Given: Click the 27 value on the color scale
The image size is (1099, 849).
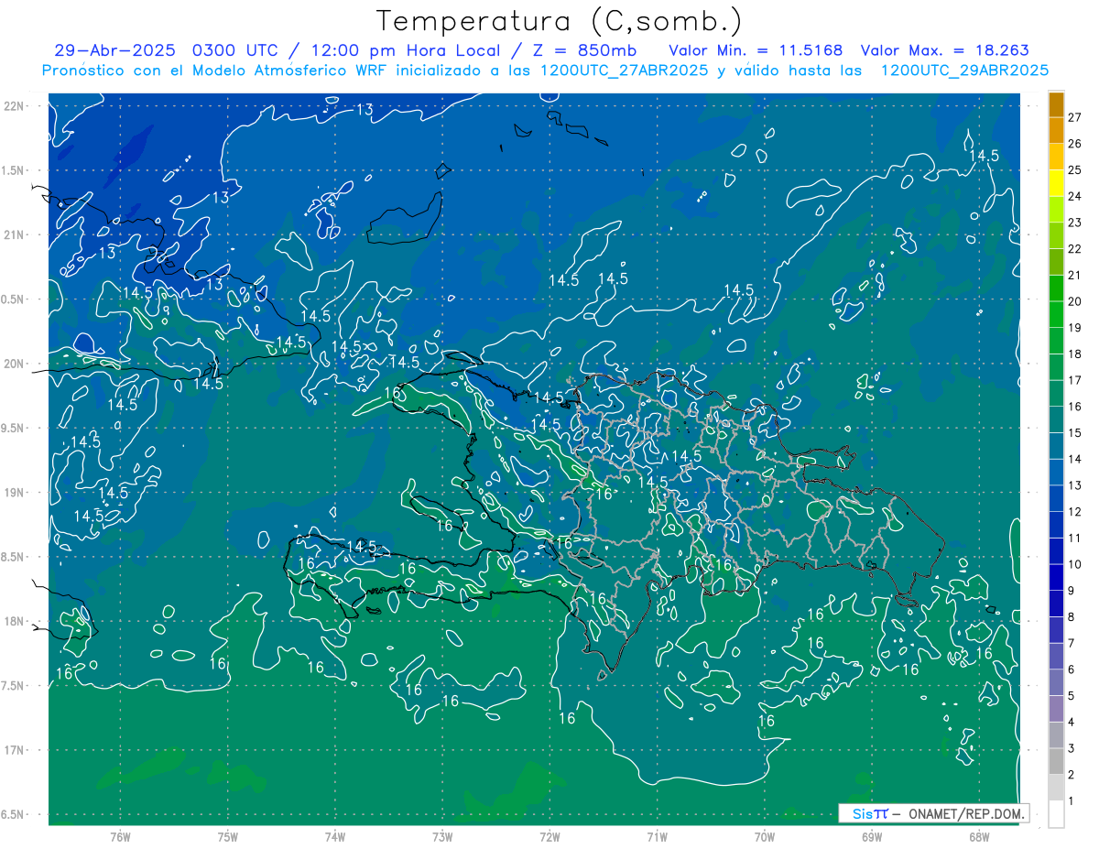Looking at the screenshot, I should tap(1075, 117).
